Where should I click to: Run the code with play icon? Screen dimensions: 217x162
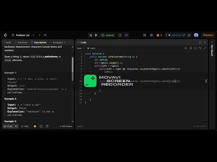[x=96, y=35]
